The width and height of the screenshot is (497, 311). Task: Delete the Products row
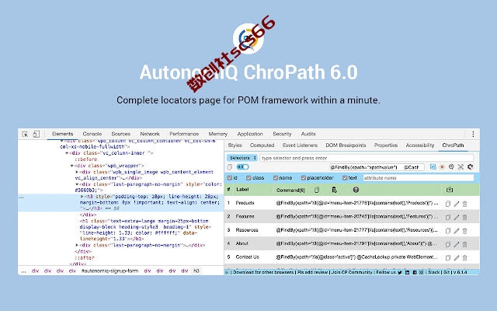[464, 204]
